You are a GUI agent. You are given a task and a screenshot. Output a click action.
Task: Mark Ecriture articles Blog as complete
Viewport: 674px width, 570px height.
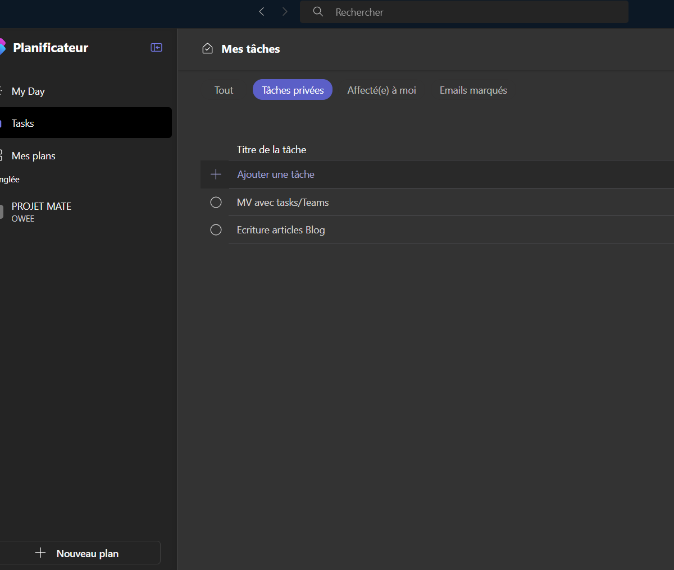click(216, 230)
